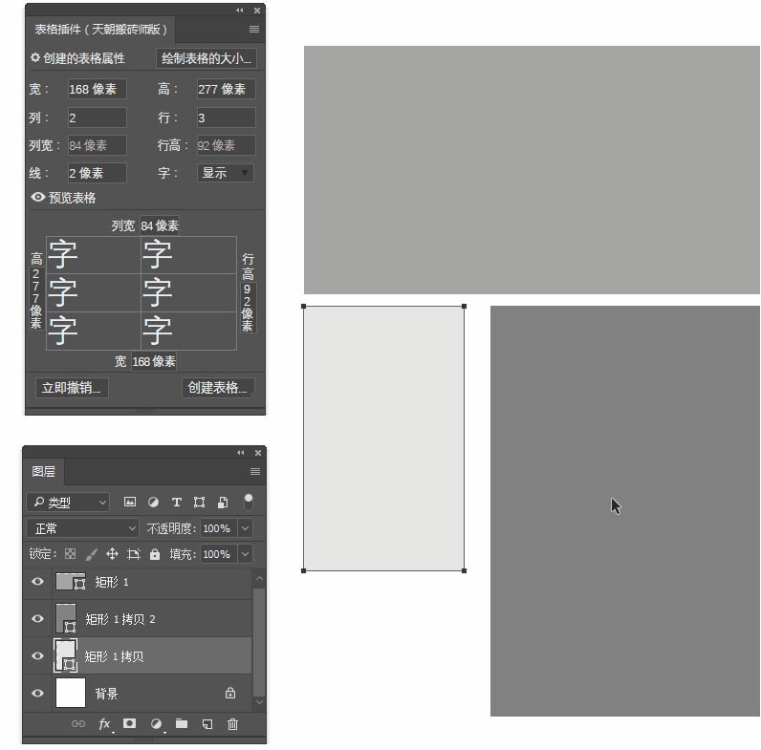Click the 不透明度 100% value field
Screen dimensions: 761x750
(x=218, y=528)
